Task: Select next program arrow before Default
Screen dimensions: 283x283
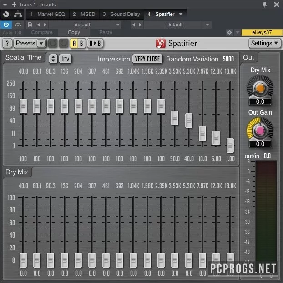Action: (x=140, y=25)
